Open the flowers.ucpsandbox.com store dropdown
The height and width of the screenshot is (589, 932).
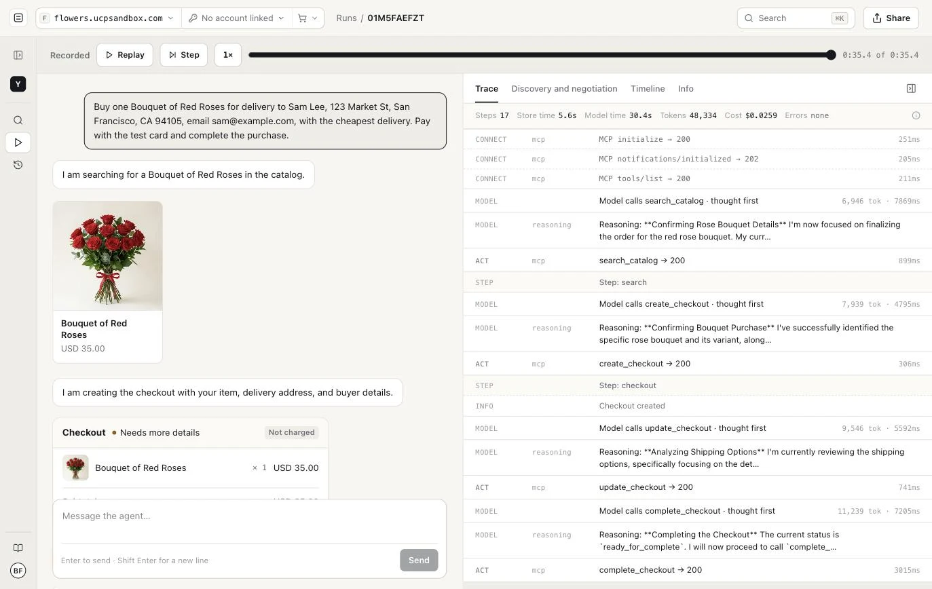point(109,18)
